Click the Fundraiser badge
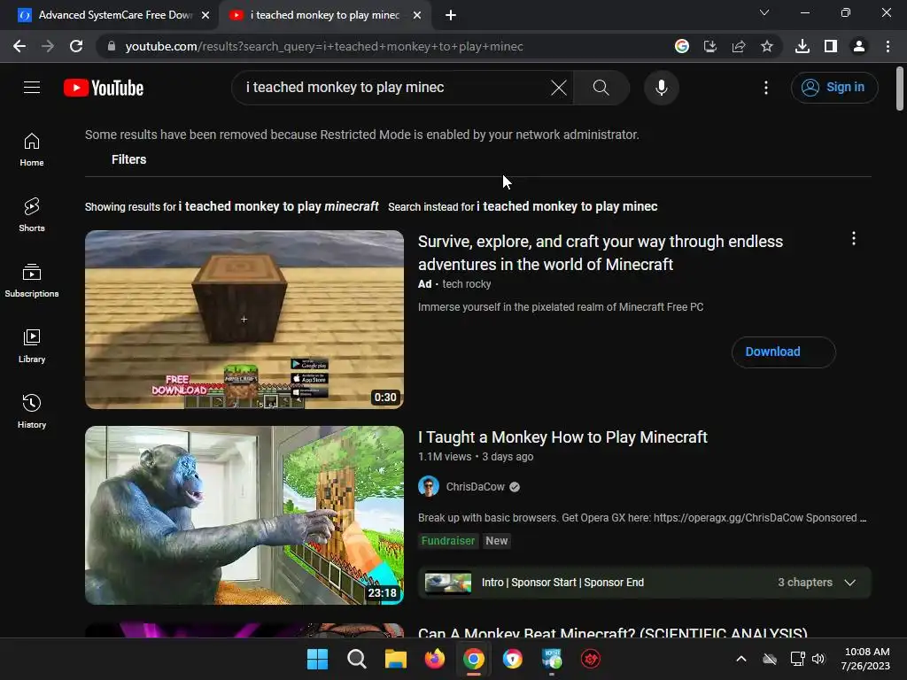 tap(447, 541)
